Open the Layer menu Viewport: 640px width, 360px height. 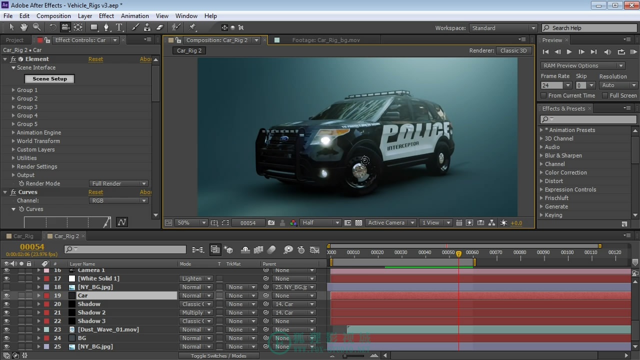[85, 16]
